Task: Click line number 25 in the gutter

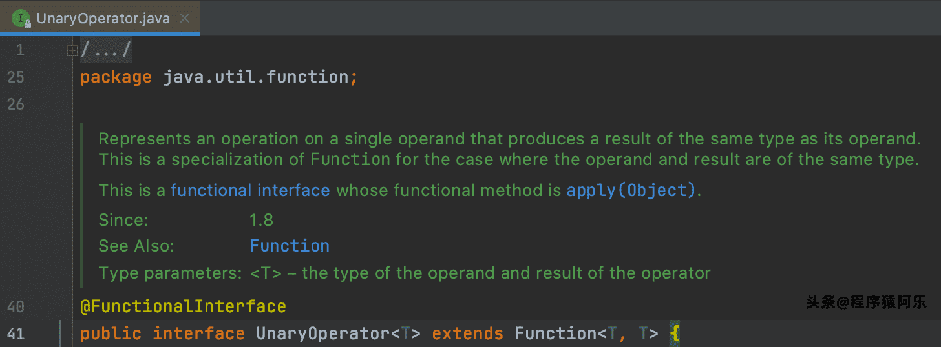Action: click(15, 77)
